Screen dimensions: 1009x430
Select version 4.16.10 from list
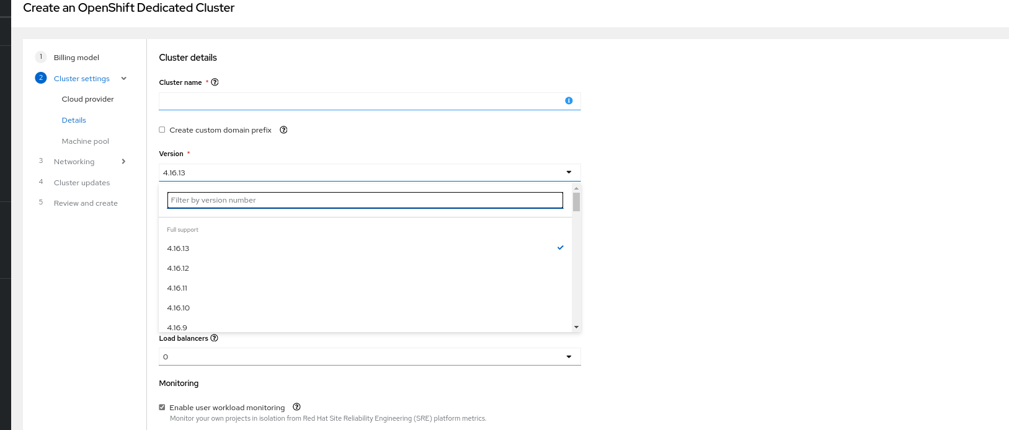click(365, 308)
